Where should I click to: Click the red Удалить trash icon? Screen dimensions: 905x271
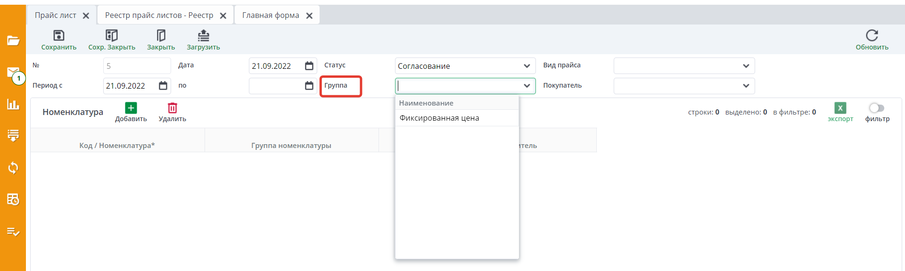[172, 108]
